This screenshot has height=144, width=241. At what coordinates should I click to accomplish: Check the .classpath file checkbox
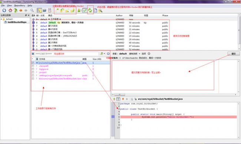coord(33,66)
